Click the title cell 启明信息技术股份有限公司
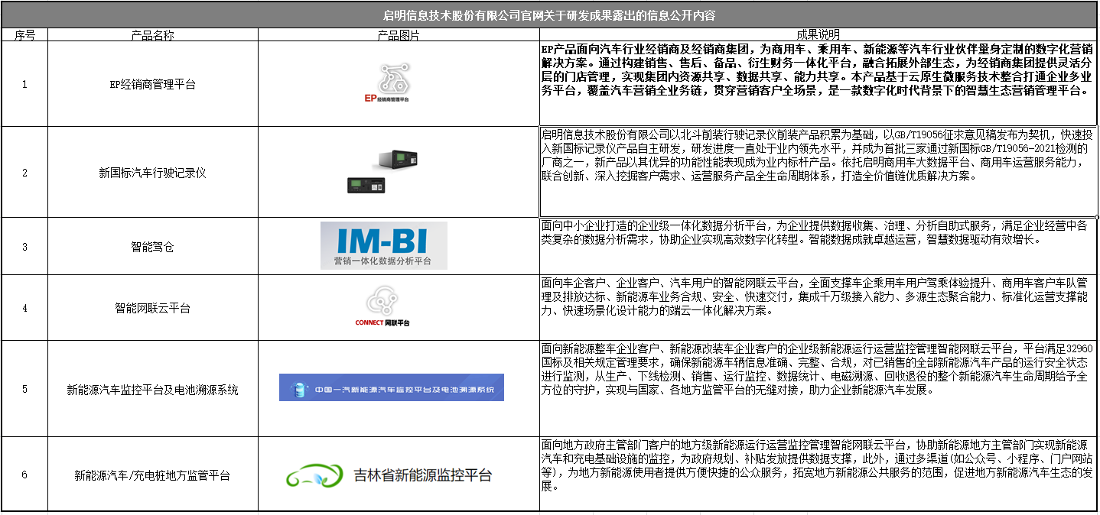The height and width of the screenshot is (515, 1100). [x=549, y=15]
